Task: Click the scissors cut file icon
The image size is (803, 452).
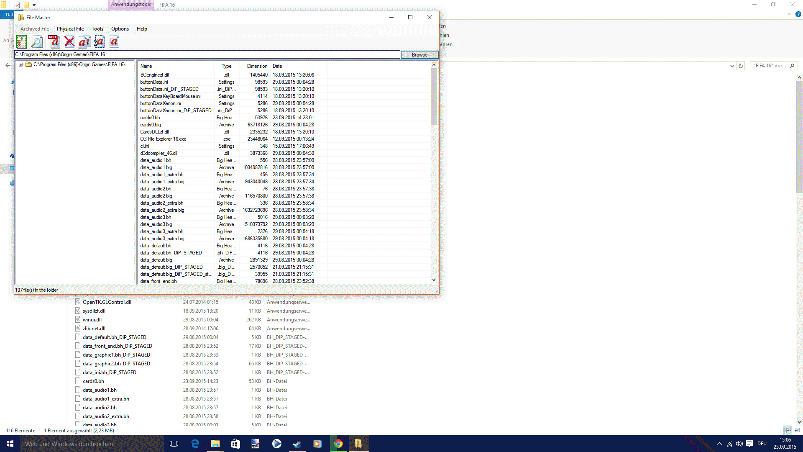Action: click(x=100, y=42)
